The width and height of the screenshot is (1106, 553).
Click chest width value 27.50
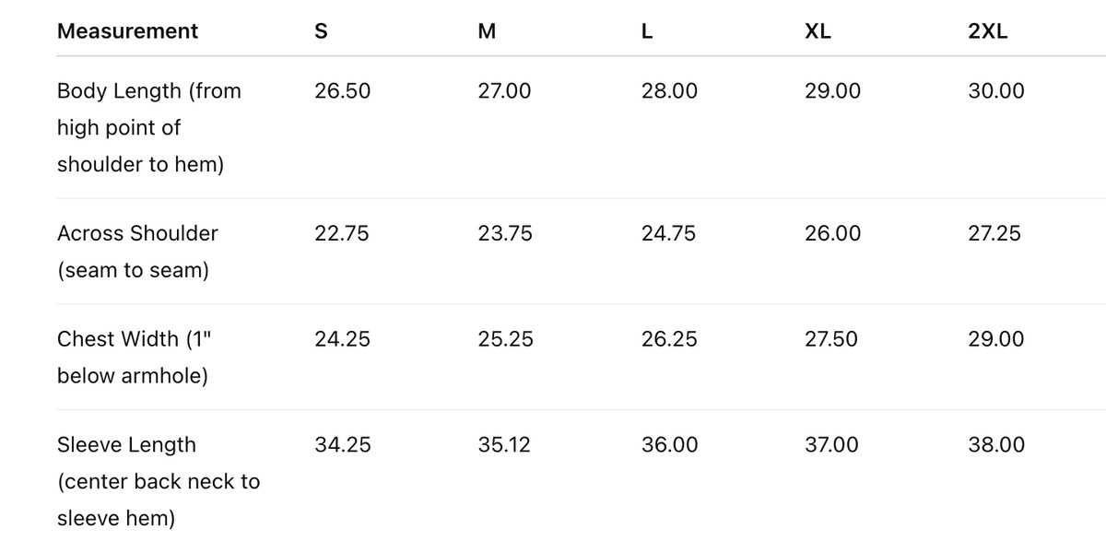(830, 339)
